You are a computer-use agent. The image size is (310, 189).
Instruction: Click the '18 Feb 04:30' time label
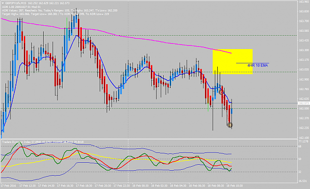[x=178, y=186]
